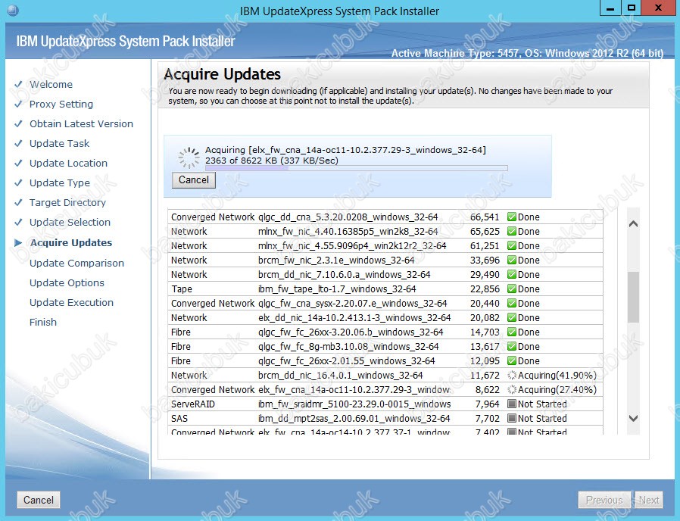The width and height of the screenshot is (680, 521).
Task: Select Finish step in sidebar
Action: click(x=43, y=322)
